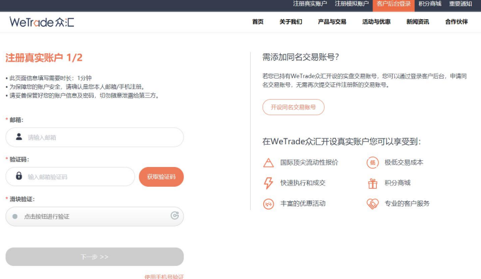This screenshot has height=279, width=481.
Task: Click 点击按钮进行验证 slider verification bar
Action: click(x=94, y=217)
